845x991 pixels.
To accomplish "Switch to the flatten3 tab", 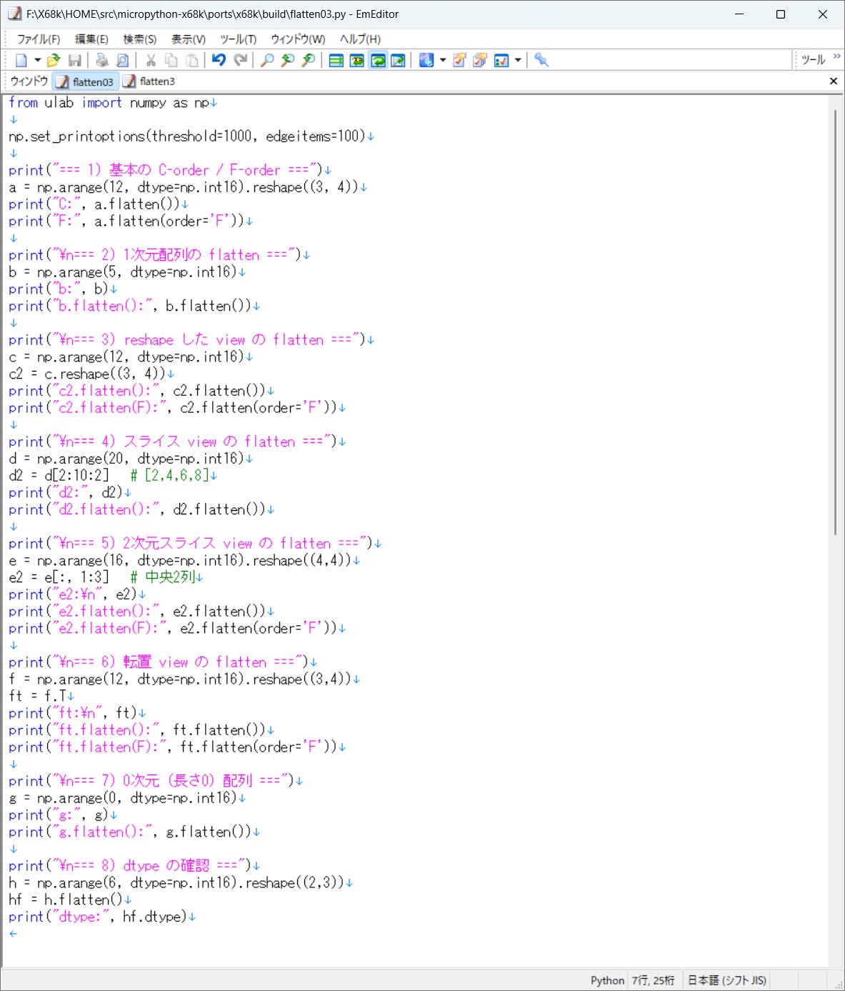I will [x=149, y=81].
